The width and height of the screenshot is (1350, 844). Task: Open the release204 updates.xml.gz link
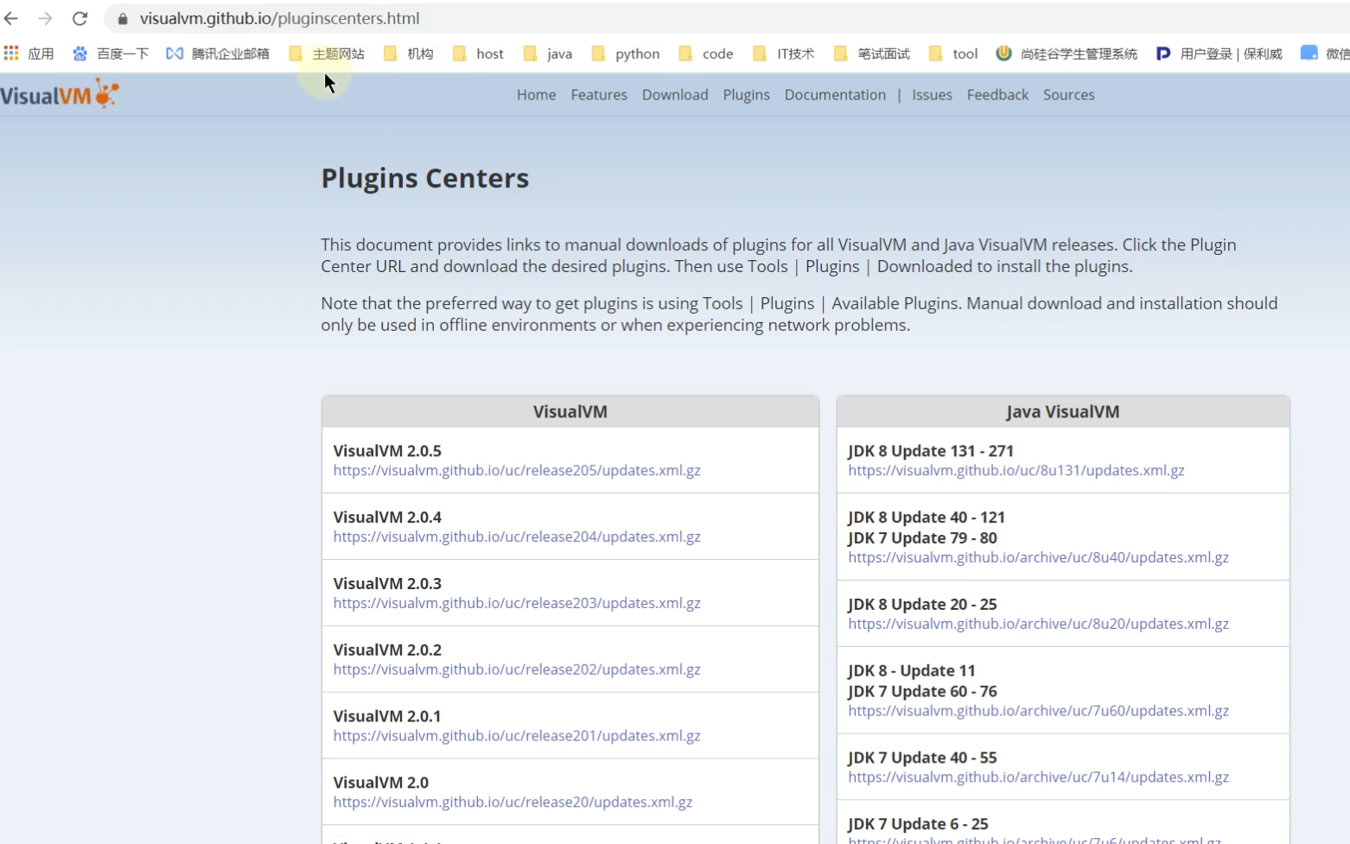pos(517,537)
